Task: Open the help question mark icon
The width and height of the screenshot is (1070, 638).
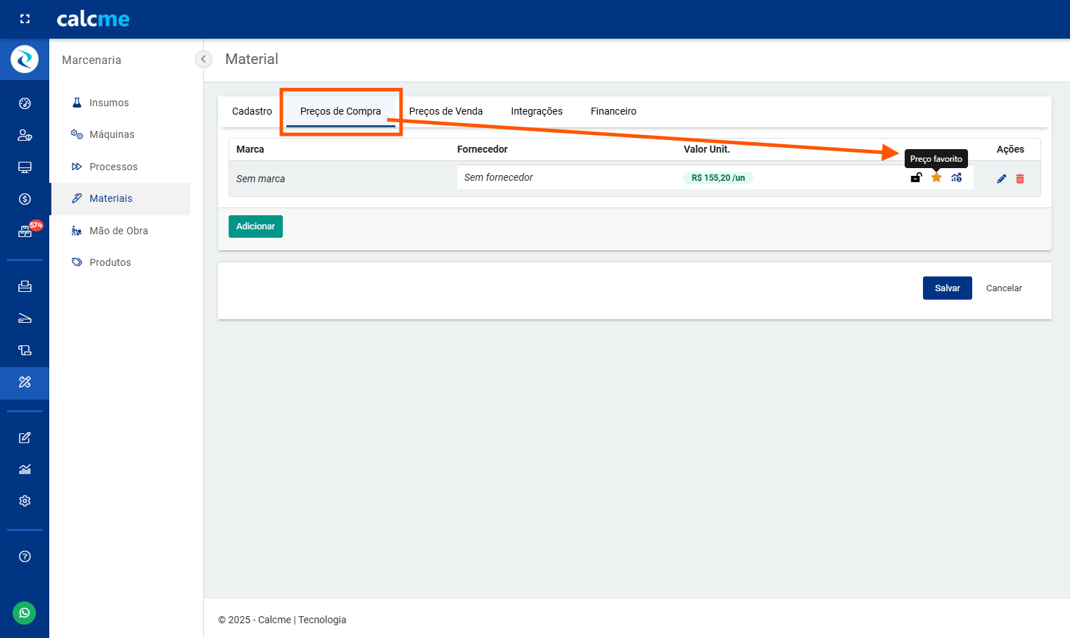Action: point(25,556)
